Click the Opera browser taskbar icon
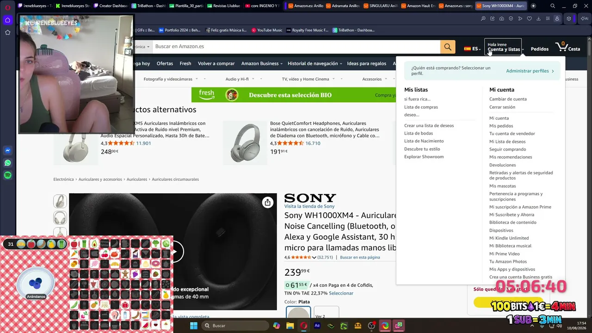 click(x=303, y=326)
